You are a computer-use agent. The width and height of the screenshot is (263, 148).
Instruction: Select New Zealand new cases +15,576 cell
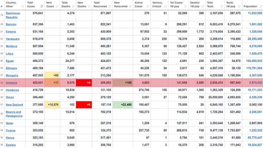pyautogui.click(x=52, y=105)
